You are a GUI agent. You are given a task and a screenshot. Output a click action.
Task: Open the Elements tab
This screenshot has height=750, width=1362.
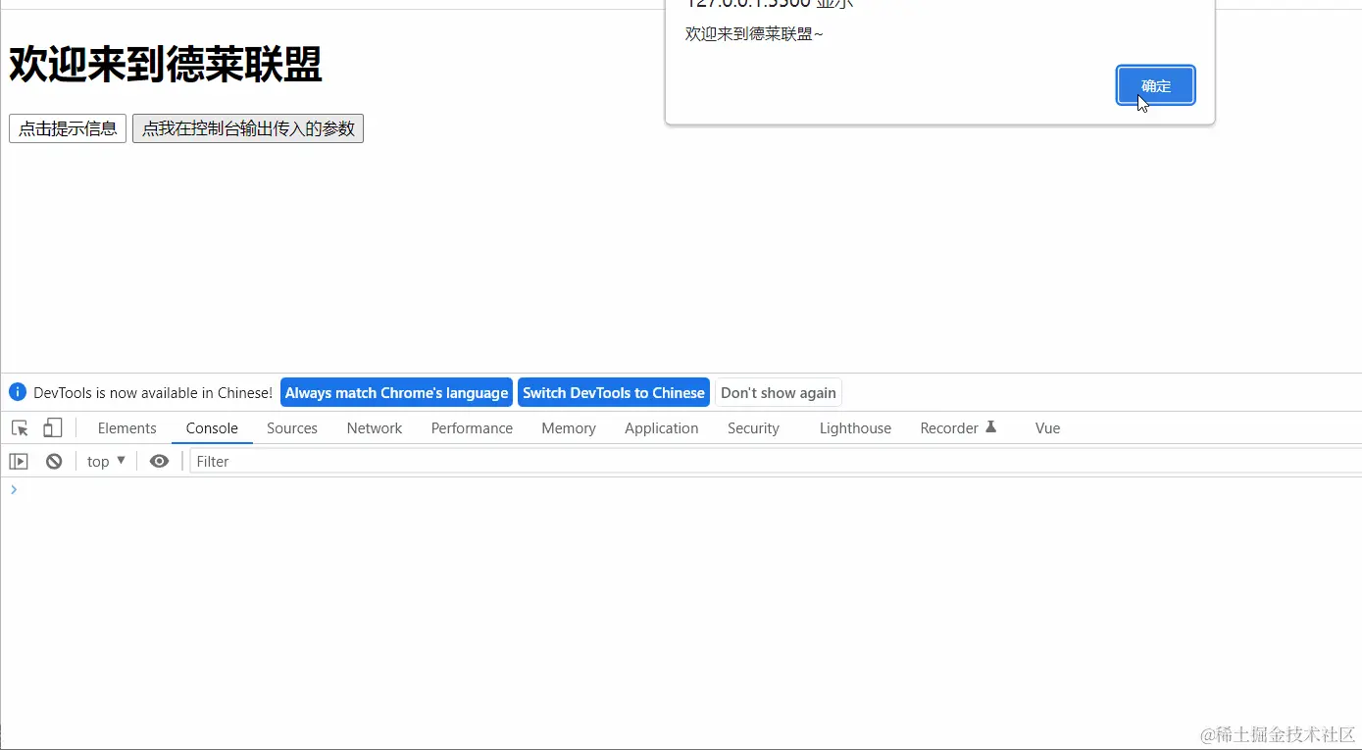pyautogui.click(x=127, y=428)
